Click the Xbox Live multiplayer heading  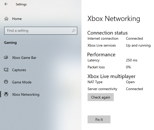tap(111, 77)
